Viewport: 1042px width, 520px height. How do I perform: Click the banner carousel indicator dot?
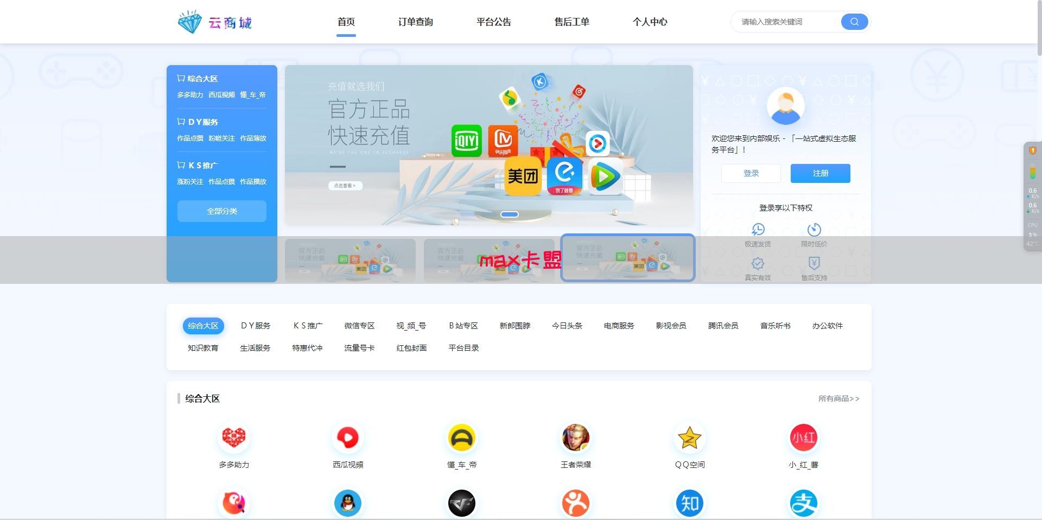tap(509, 214)
